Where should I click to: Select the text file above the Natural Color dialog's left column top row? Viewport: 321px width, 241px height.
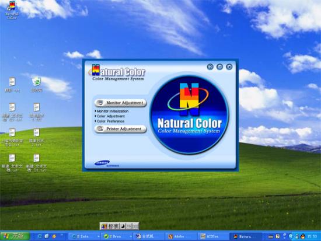pos(12,85)
